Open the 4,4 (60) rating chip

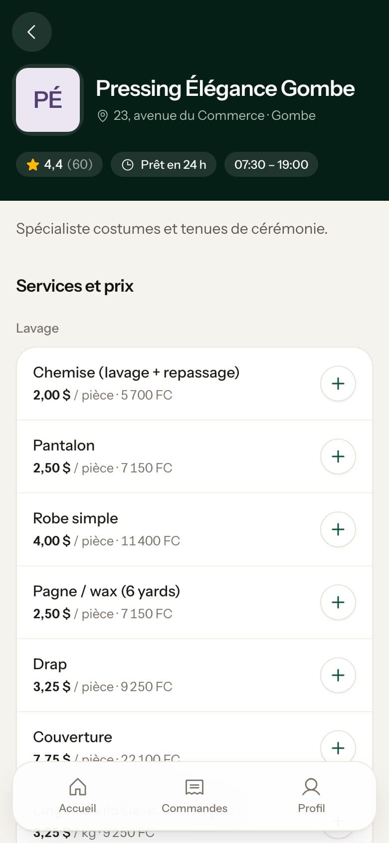(x=59, y=164)
